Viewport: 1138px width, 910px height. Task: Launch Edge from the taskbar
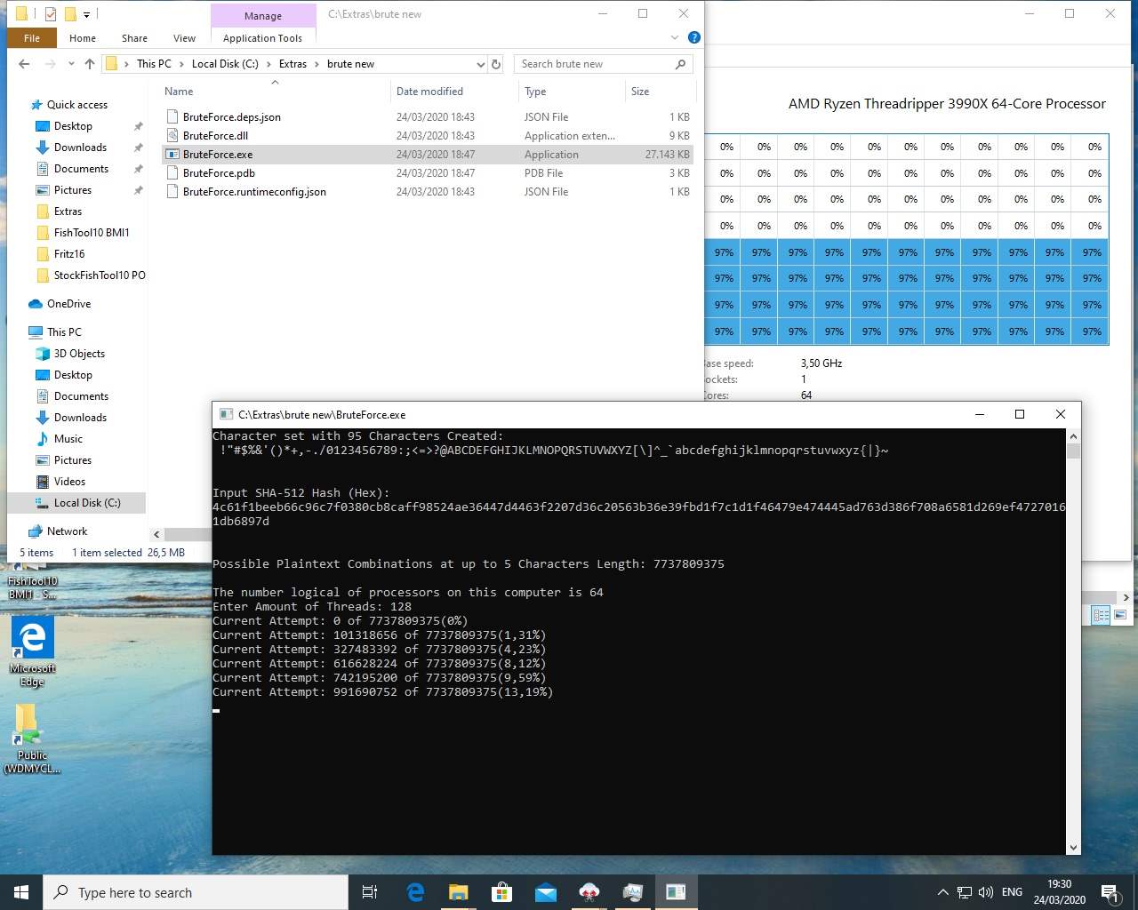tap(415, 891)
